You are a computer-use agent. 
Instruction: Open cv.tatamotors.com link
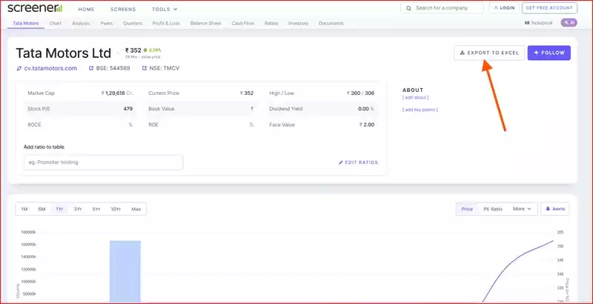pos(50,68)
